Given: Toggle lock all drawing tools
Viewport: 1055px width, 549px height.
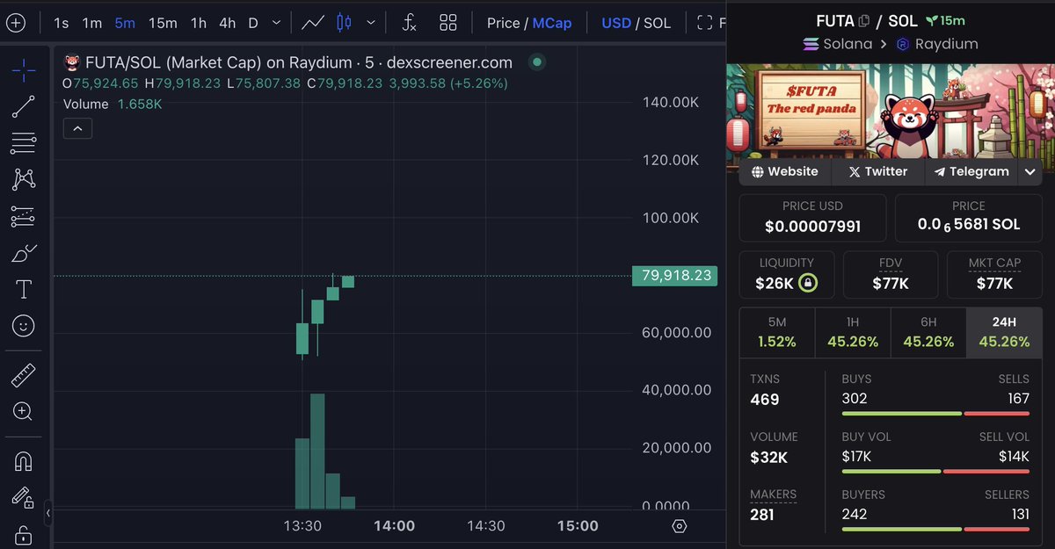Looking at the screenshot, I should 24,534.
